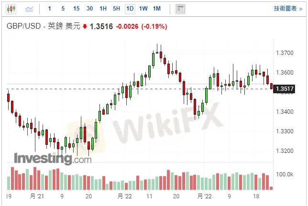Select the active 1D timeframe
This screenshot has width=308, height=206.
coord(130,9)
